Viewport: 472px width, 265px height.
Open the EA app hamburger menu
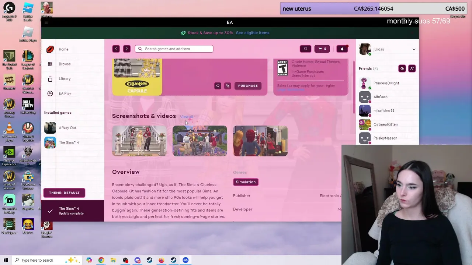(46, 22)
